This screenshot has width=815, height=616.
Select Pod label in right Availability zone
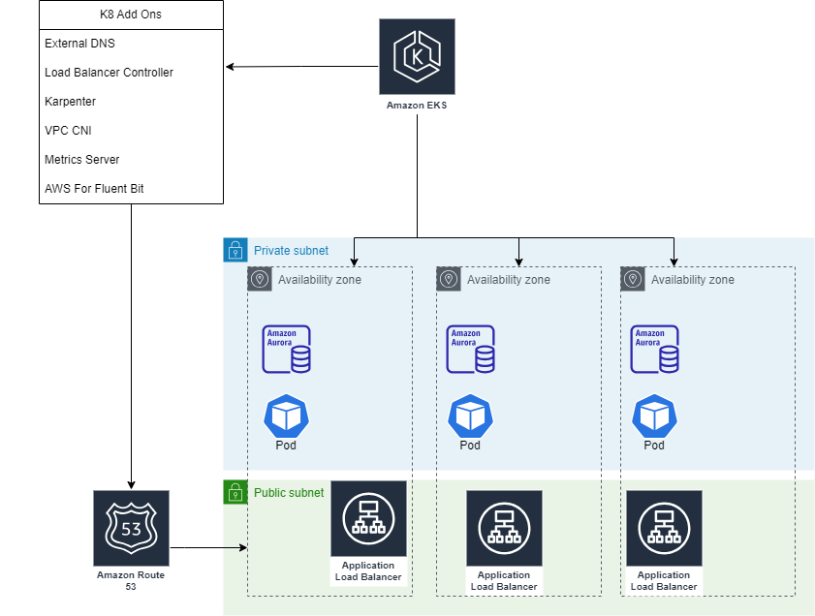pos(654,446)
